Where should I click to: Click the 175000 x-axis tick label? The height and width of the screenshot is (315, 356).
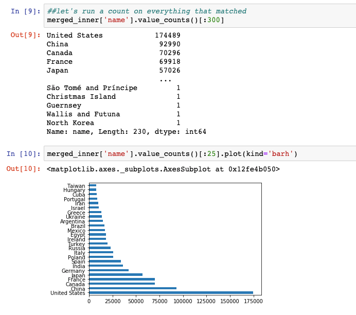253,300
